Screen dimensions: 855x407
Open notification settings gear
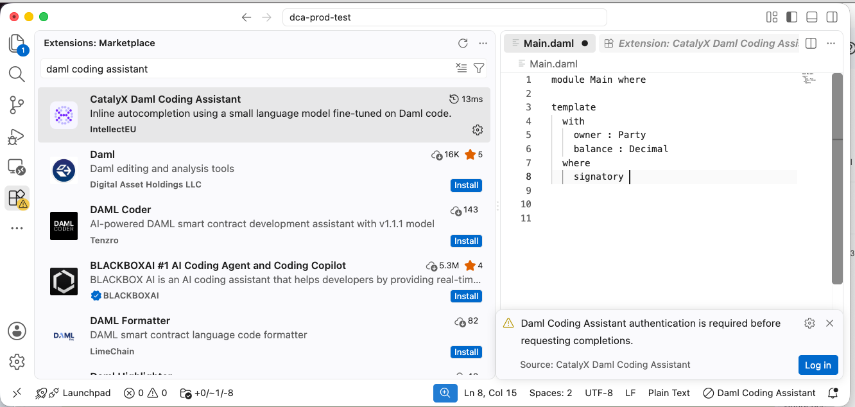coord(809,324)
